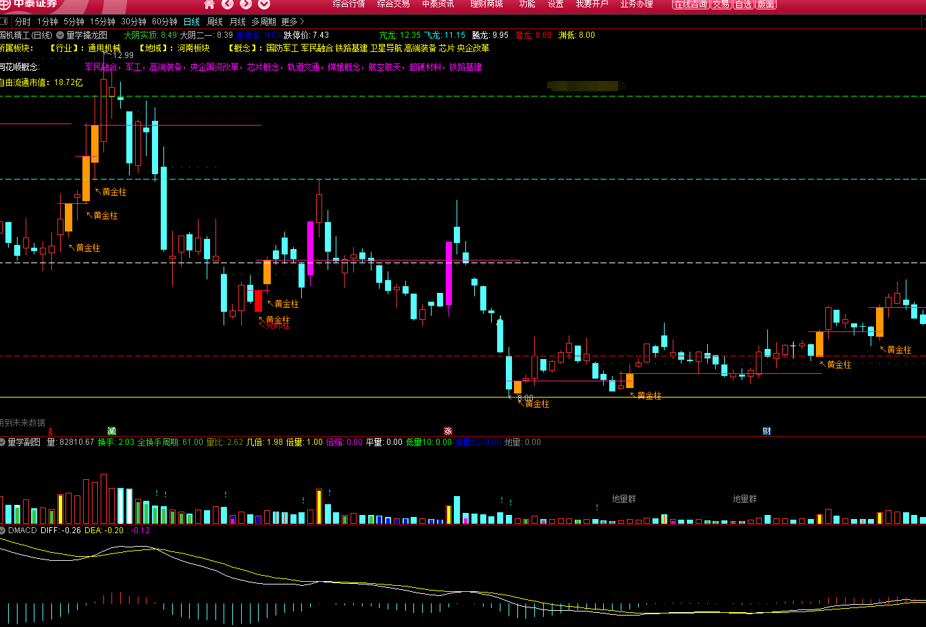Expand 更多 period options
Viewport: 926px width, 627px height.
(x=292, y=22)
